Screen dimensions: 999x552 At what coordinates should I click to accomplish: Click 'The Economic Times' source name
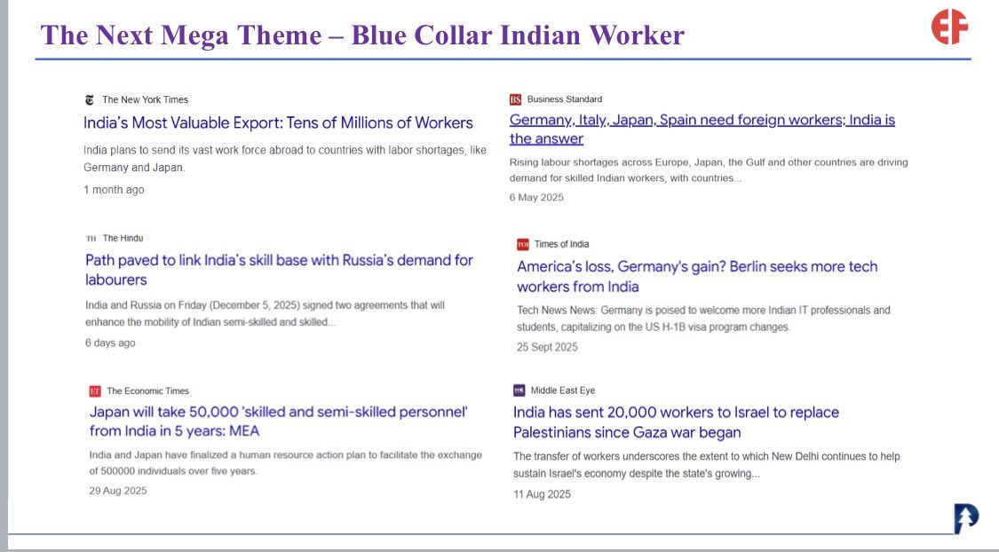coord(147,390)
